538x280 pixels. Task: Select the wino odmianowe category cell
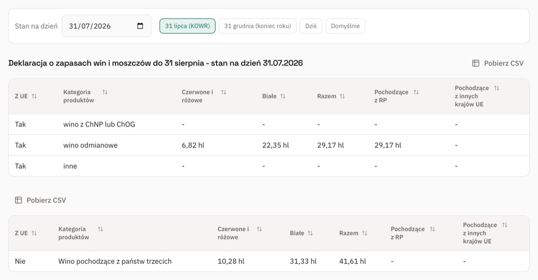(x=90, y=145)
